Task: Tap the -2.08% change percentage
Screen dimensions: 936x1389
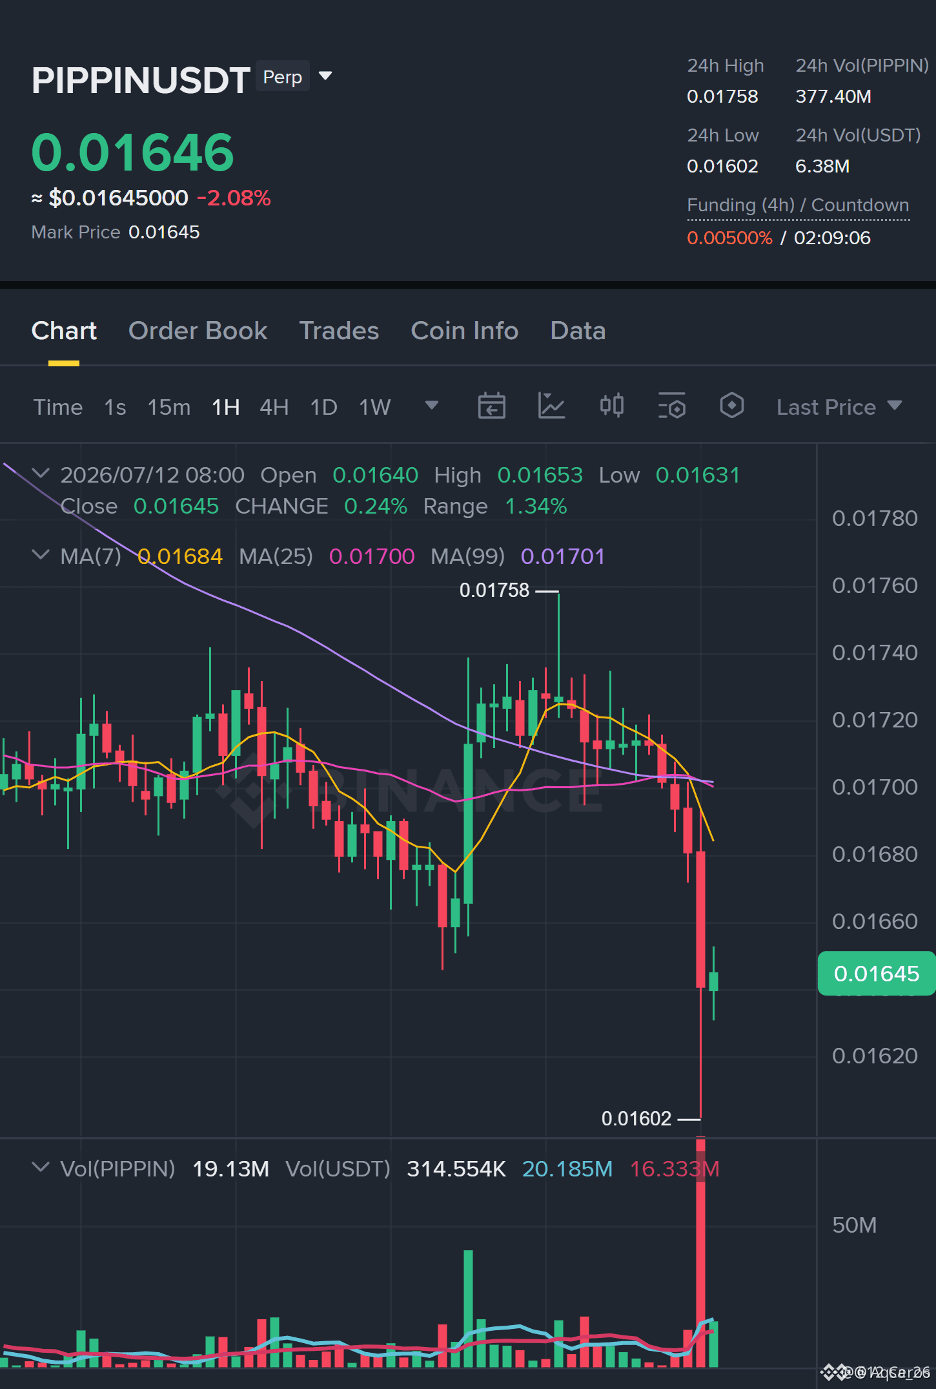Action: point(234,198)
